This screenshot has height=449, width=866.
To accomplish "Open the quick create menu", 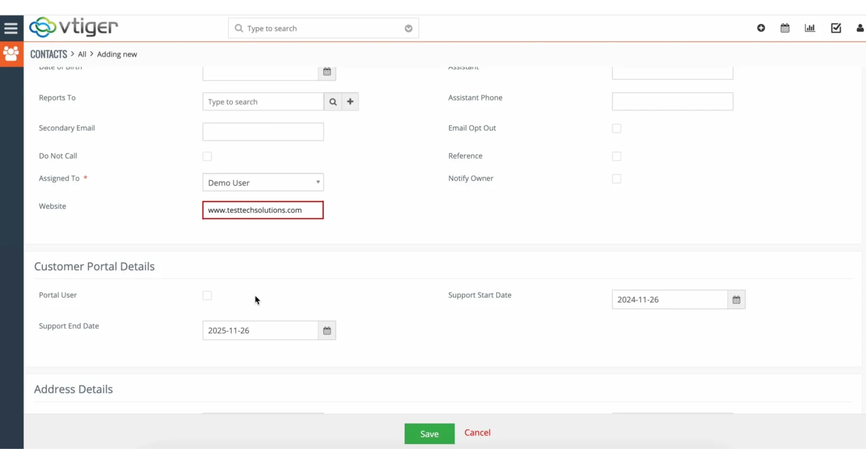I will (x=761, y=28).
